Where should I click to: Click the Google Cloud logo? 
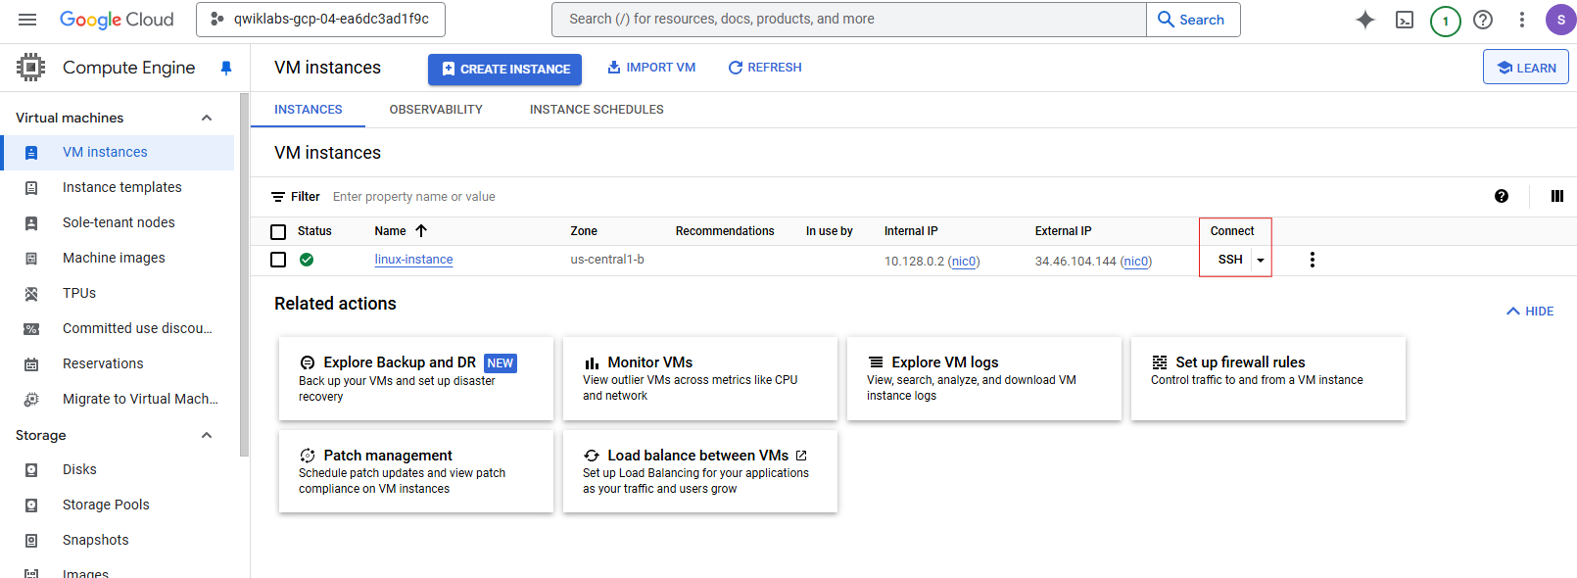(117, 20)
